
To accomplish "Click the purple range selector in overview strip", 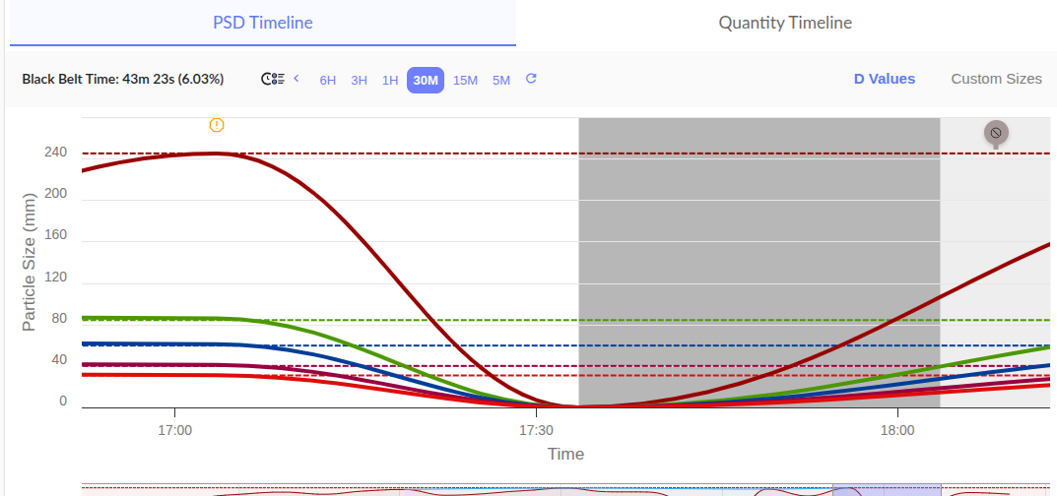I will (887, 489).
